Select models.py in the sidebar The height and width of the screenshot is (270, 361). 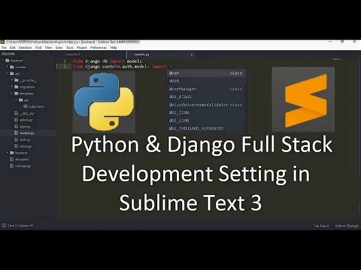(27, 133)
